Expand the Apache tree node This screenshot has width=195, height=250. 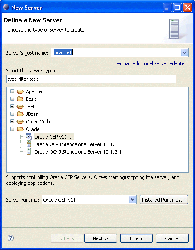tap(12, 91)
